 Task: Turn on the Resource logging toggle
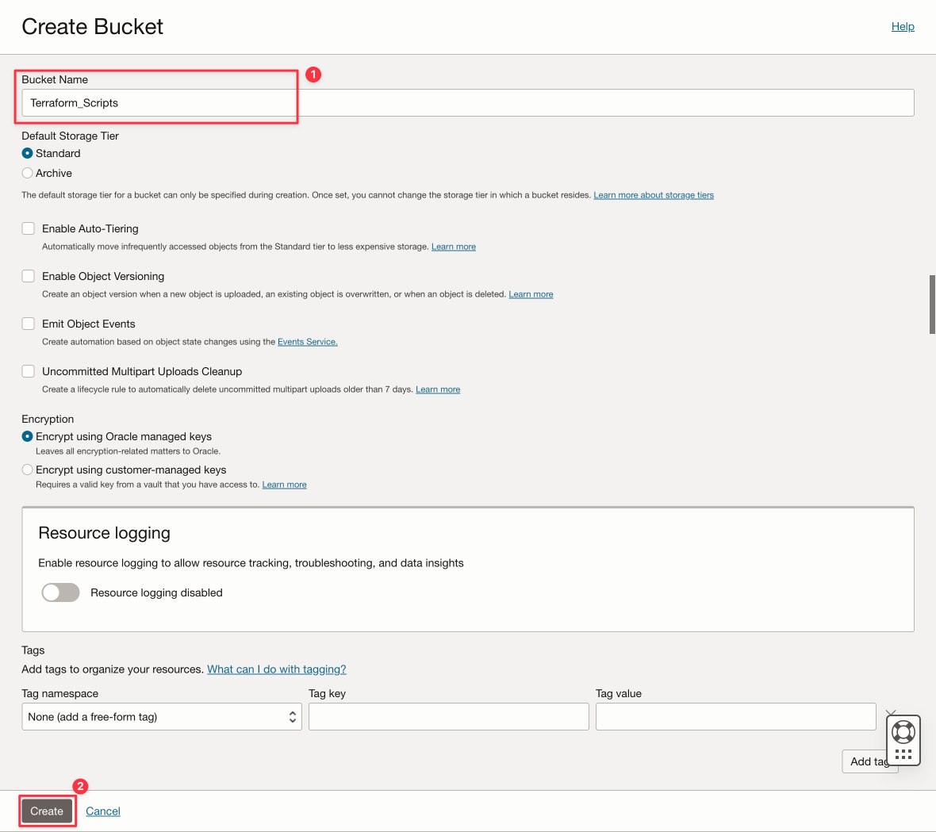[x=61, y=592]
